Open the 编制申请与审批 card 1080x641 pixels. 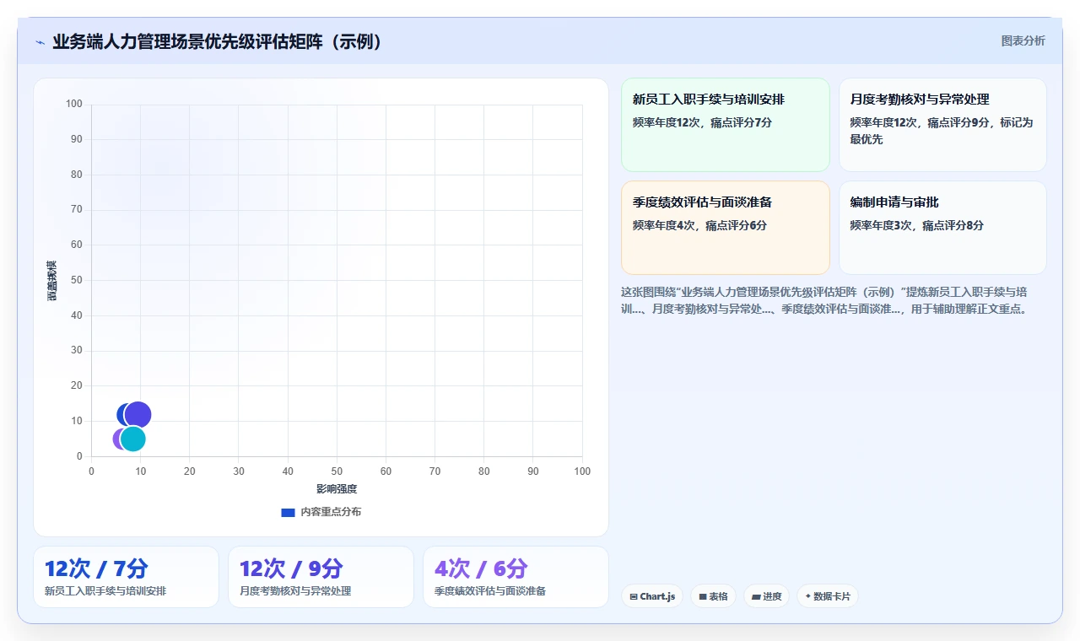942,228
